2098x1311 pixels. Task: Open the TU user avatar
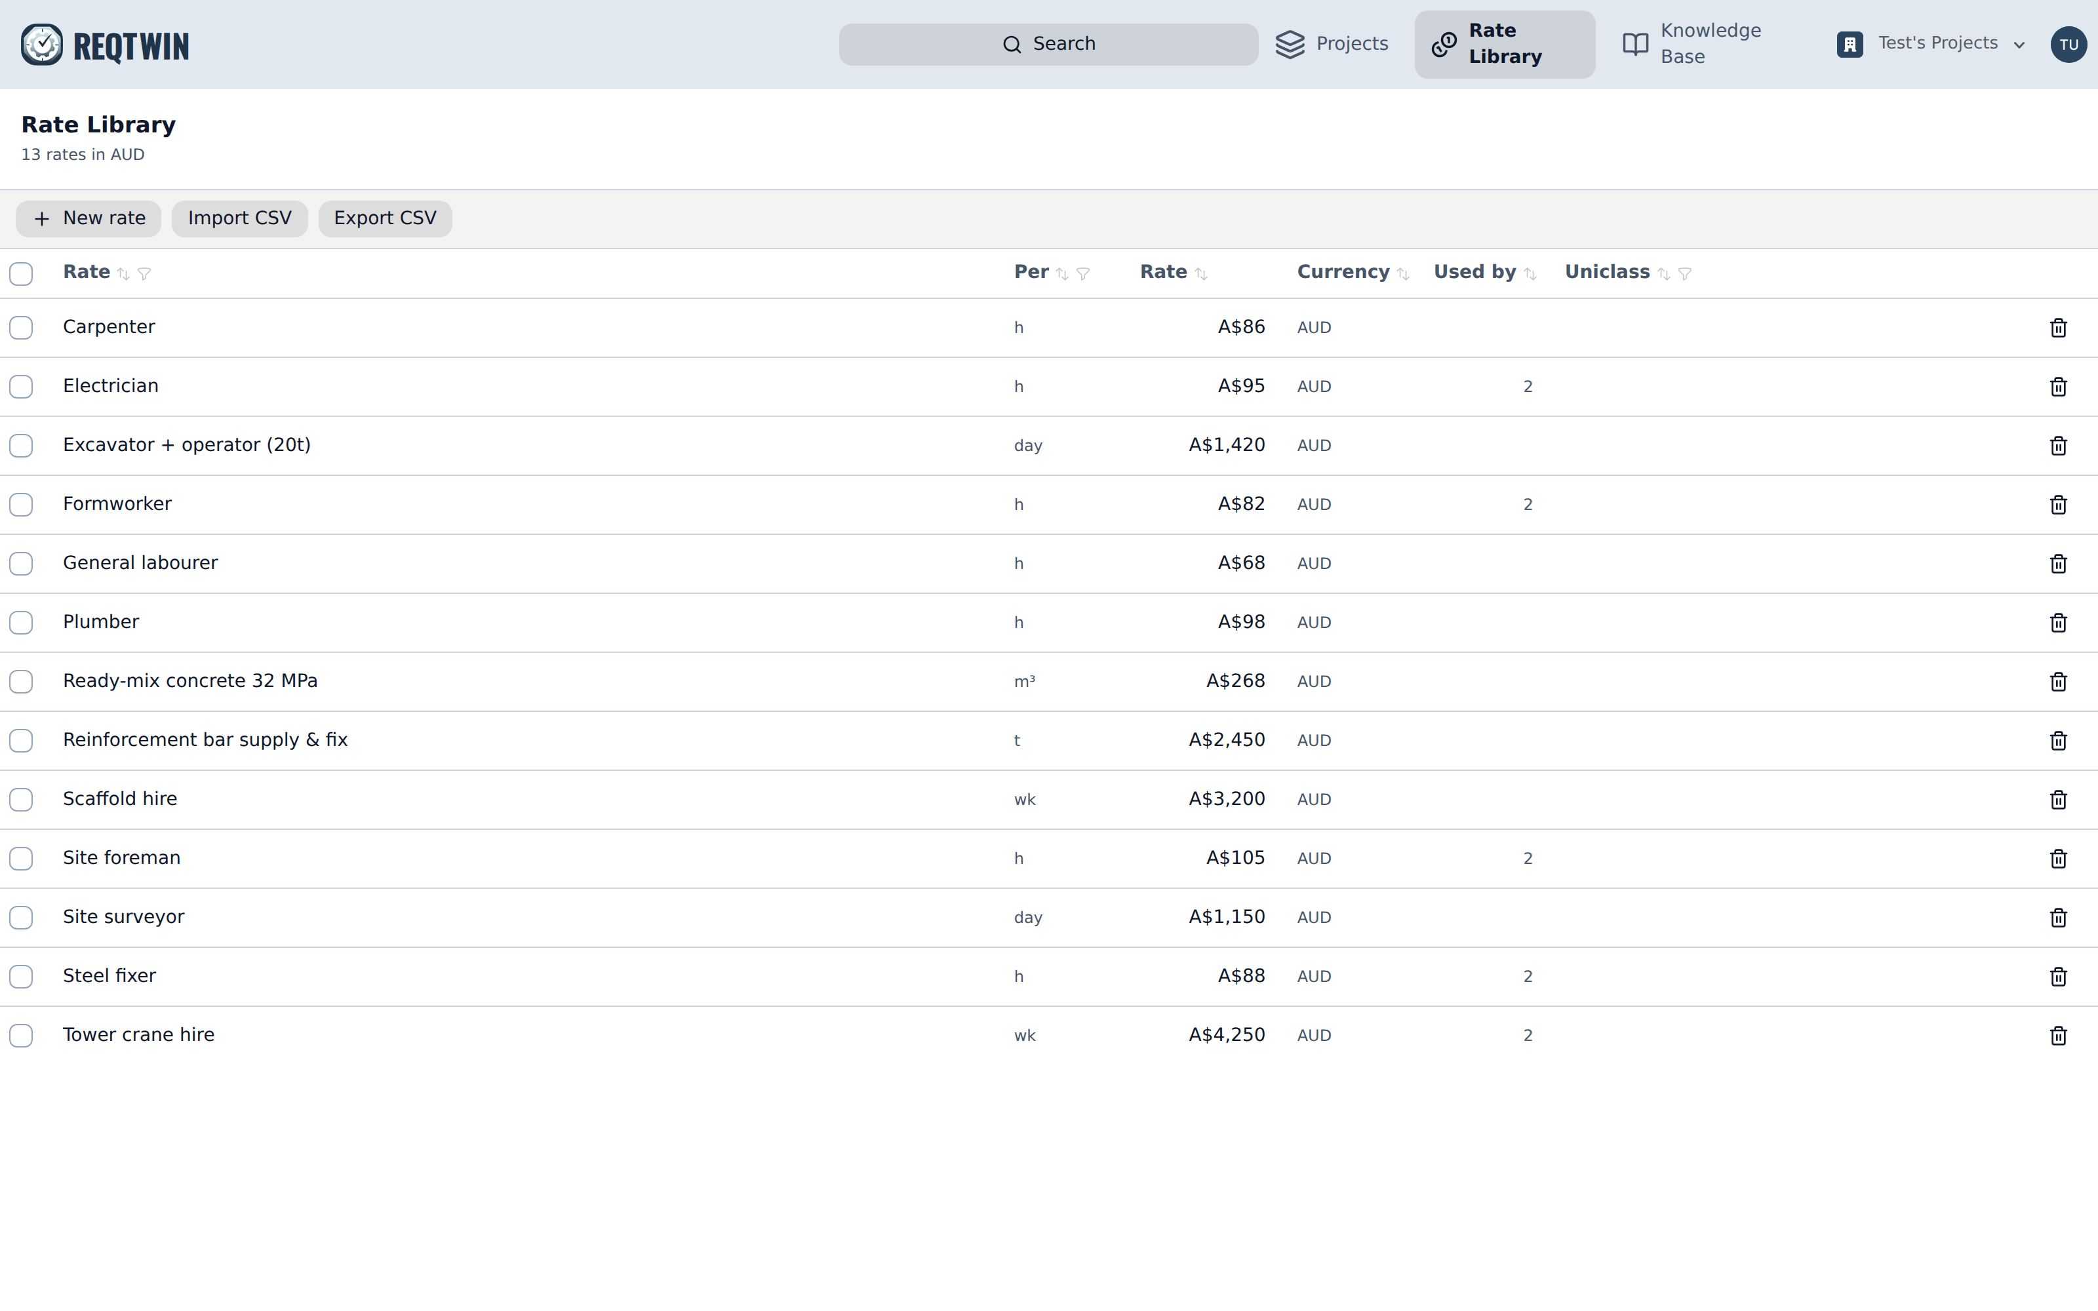tap(2068, 44)
